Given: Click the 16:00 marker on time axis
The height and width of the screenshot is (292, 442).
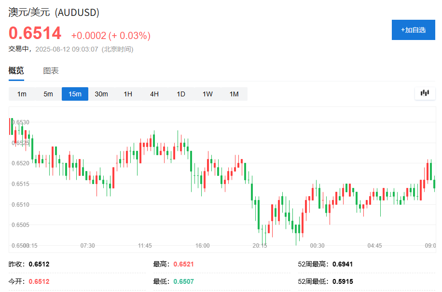Looking at the screenshot, I should 202,246.
